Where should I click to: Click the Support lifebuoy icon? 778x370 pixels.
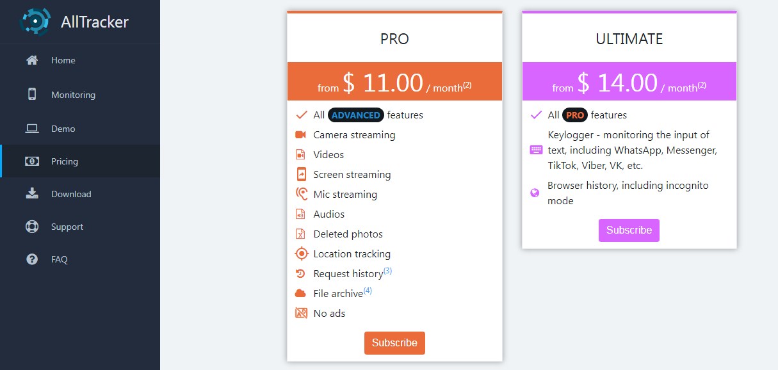[32, 227]
